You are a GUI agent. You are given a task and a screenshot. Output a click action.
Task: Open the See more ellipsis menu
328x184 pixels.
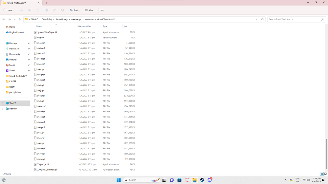pyautogui.click(x=102, y=10)
